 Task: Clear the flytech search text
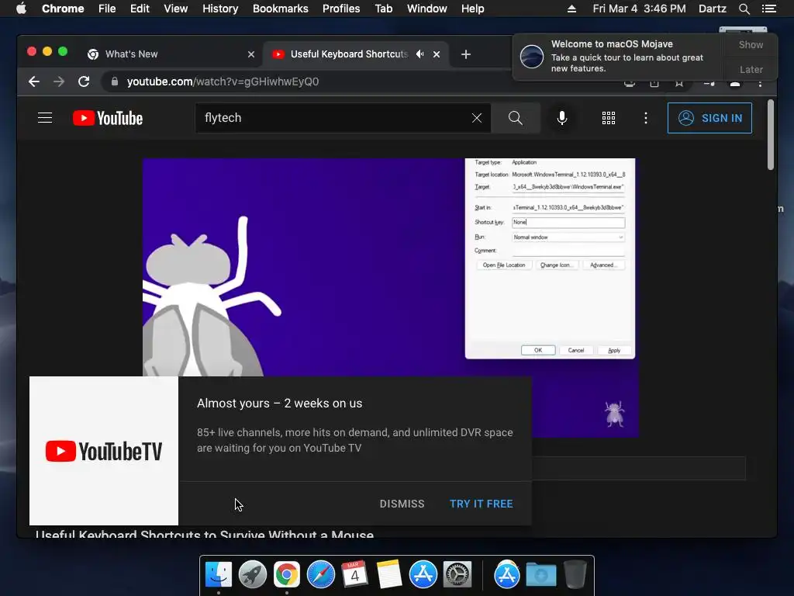point(477,118)
